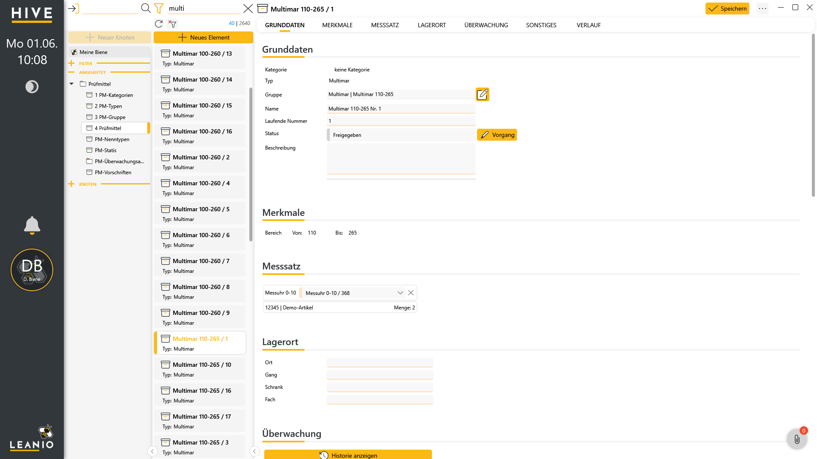Remove the Messuhr 0-10 / 368 selection
This screenshot has height=459, width=817.
(x=411, y=293)
